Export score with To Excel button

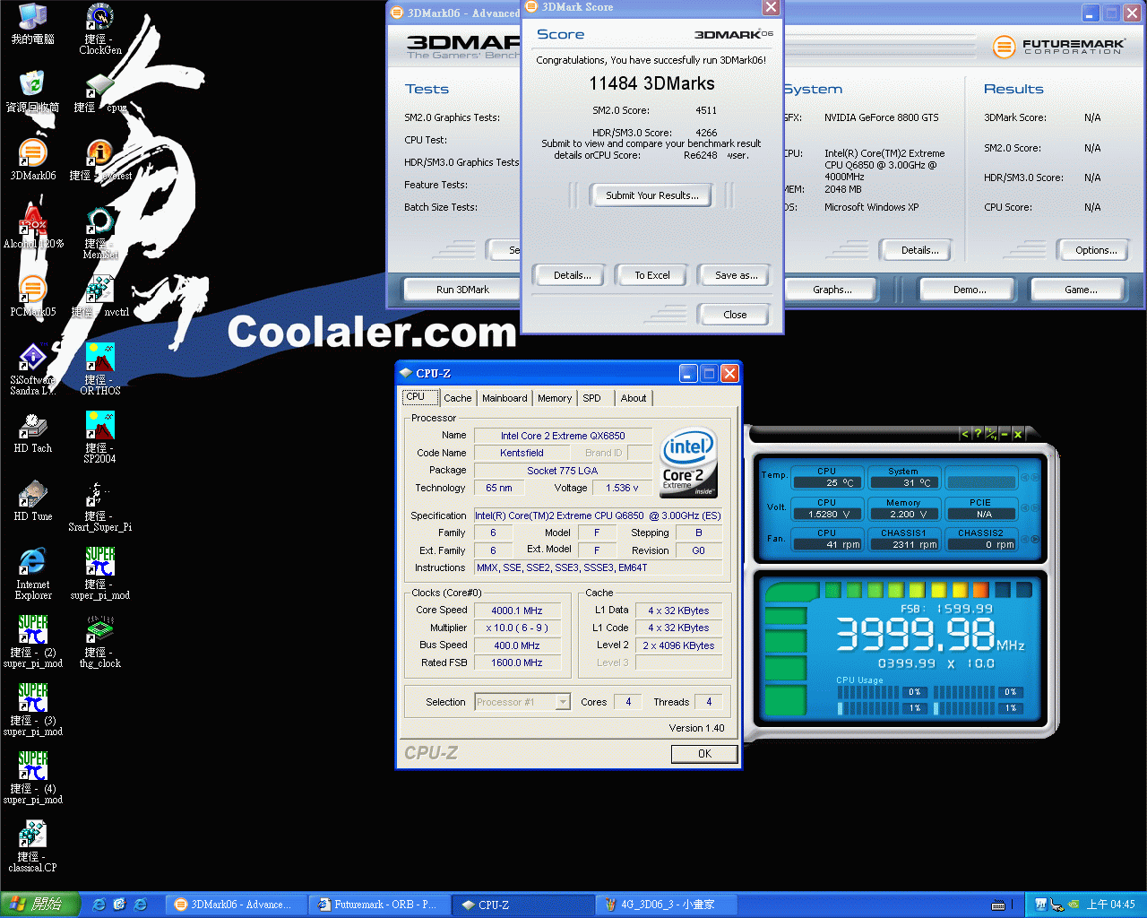(x=651, y=275)
